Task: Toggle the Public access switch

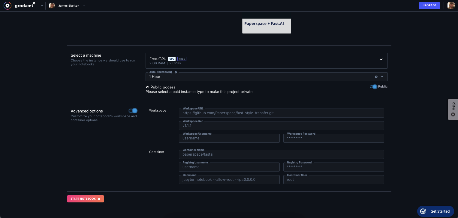Action: 374,87
